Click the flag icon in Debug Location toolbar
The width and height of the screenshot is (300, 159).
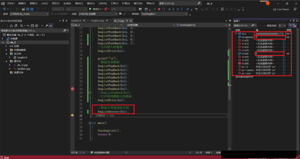120,14
